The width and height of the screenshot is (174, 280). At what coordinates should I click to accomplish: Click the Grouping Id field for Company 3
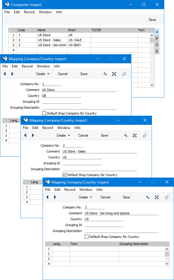pyautogui.click(x=104, y=225)
